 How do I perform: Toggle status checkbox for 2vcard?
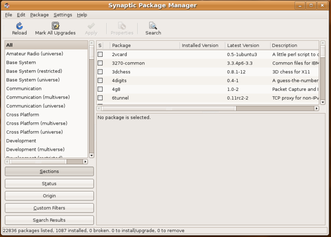[100, 54]
